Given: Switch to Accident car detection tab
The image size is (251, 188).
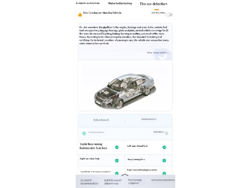Looking at the screenshot, I should point(88,3).
